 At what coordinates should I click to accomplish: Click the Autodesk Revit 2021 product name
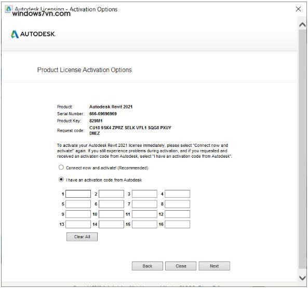111,107
